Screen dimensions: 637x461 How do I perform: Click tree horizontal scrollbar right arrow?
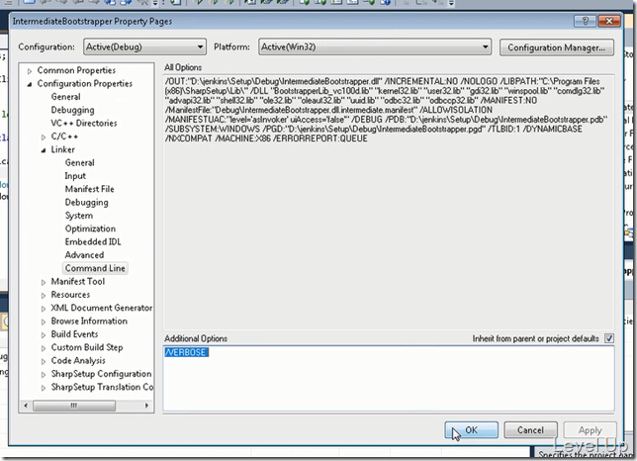point(146,406)
